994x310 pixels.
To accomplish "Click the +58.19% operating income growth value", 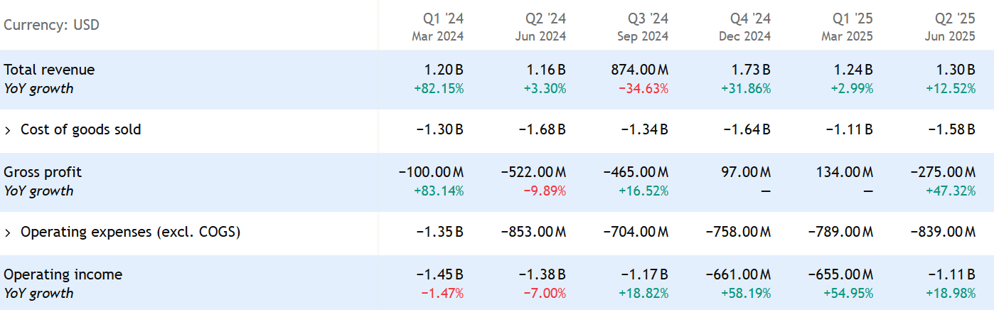I will tap(746, 294).
